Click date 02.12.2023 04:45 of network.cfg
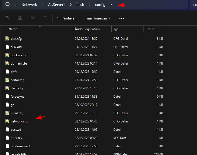This screenshot has width=197, height=155. point(86,121)
